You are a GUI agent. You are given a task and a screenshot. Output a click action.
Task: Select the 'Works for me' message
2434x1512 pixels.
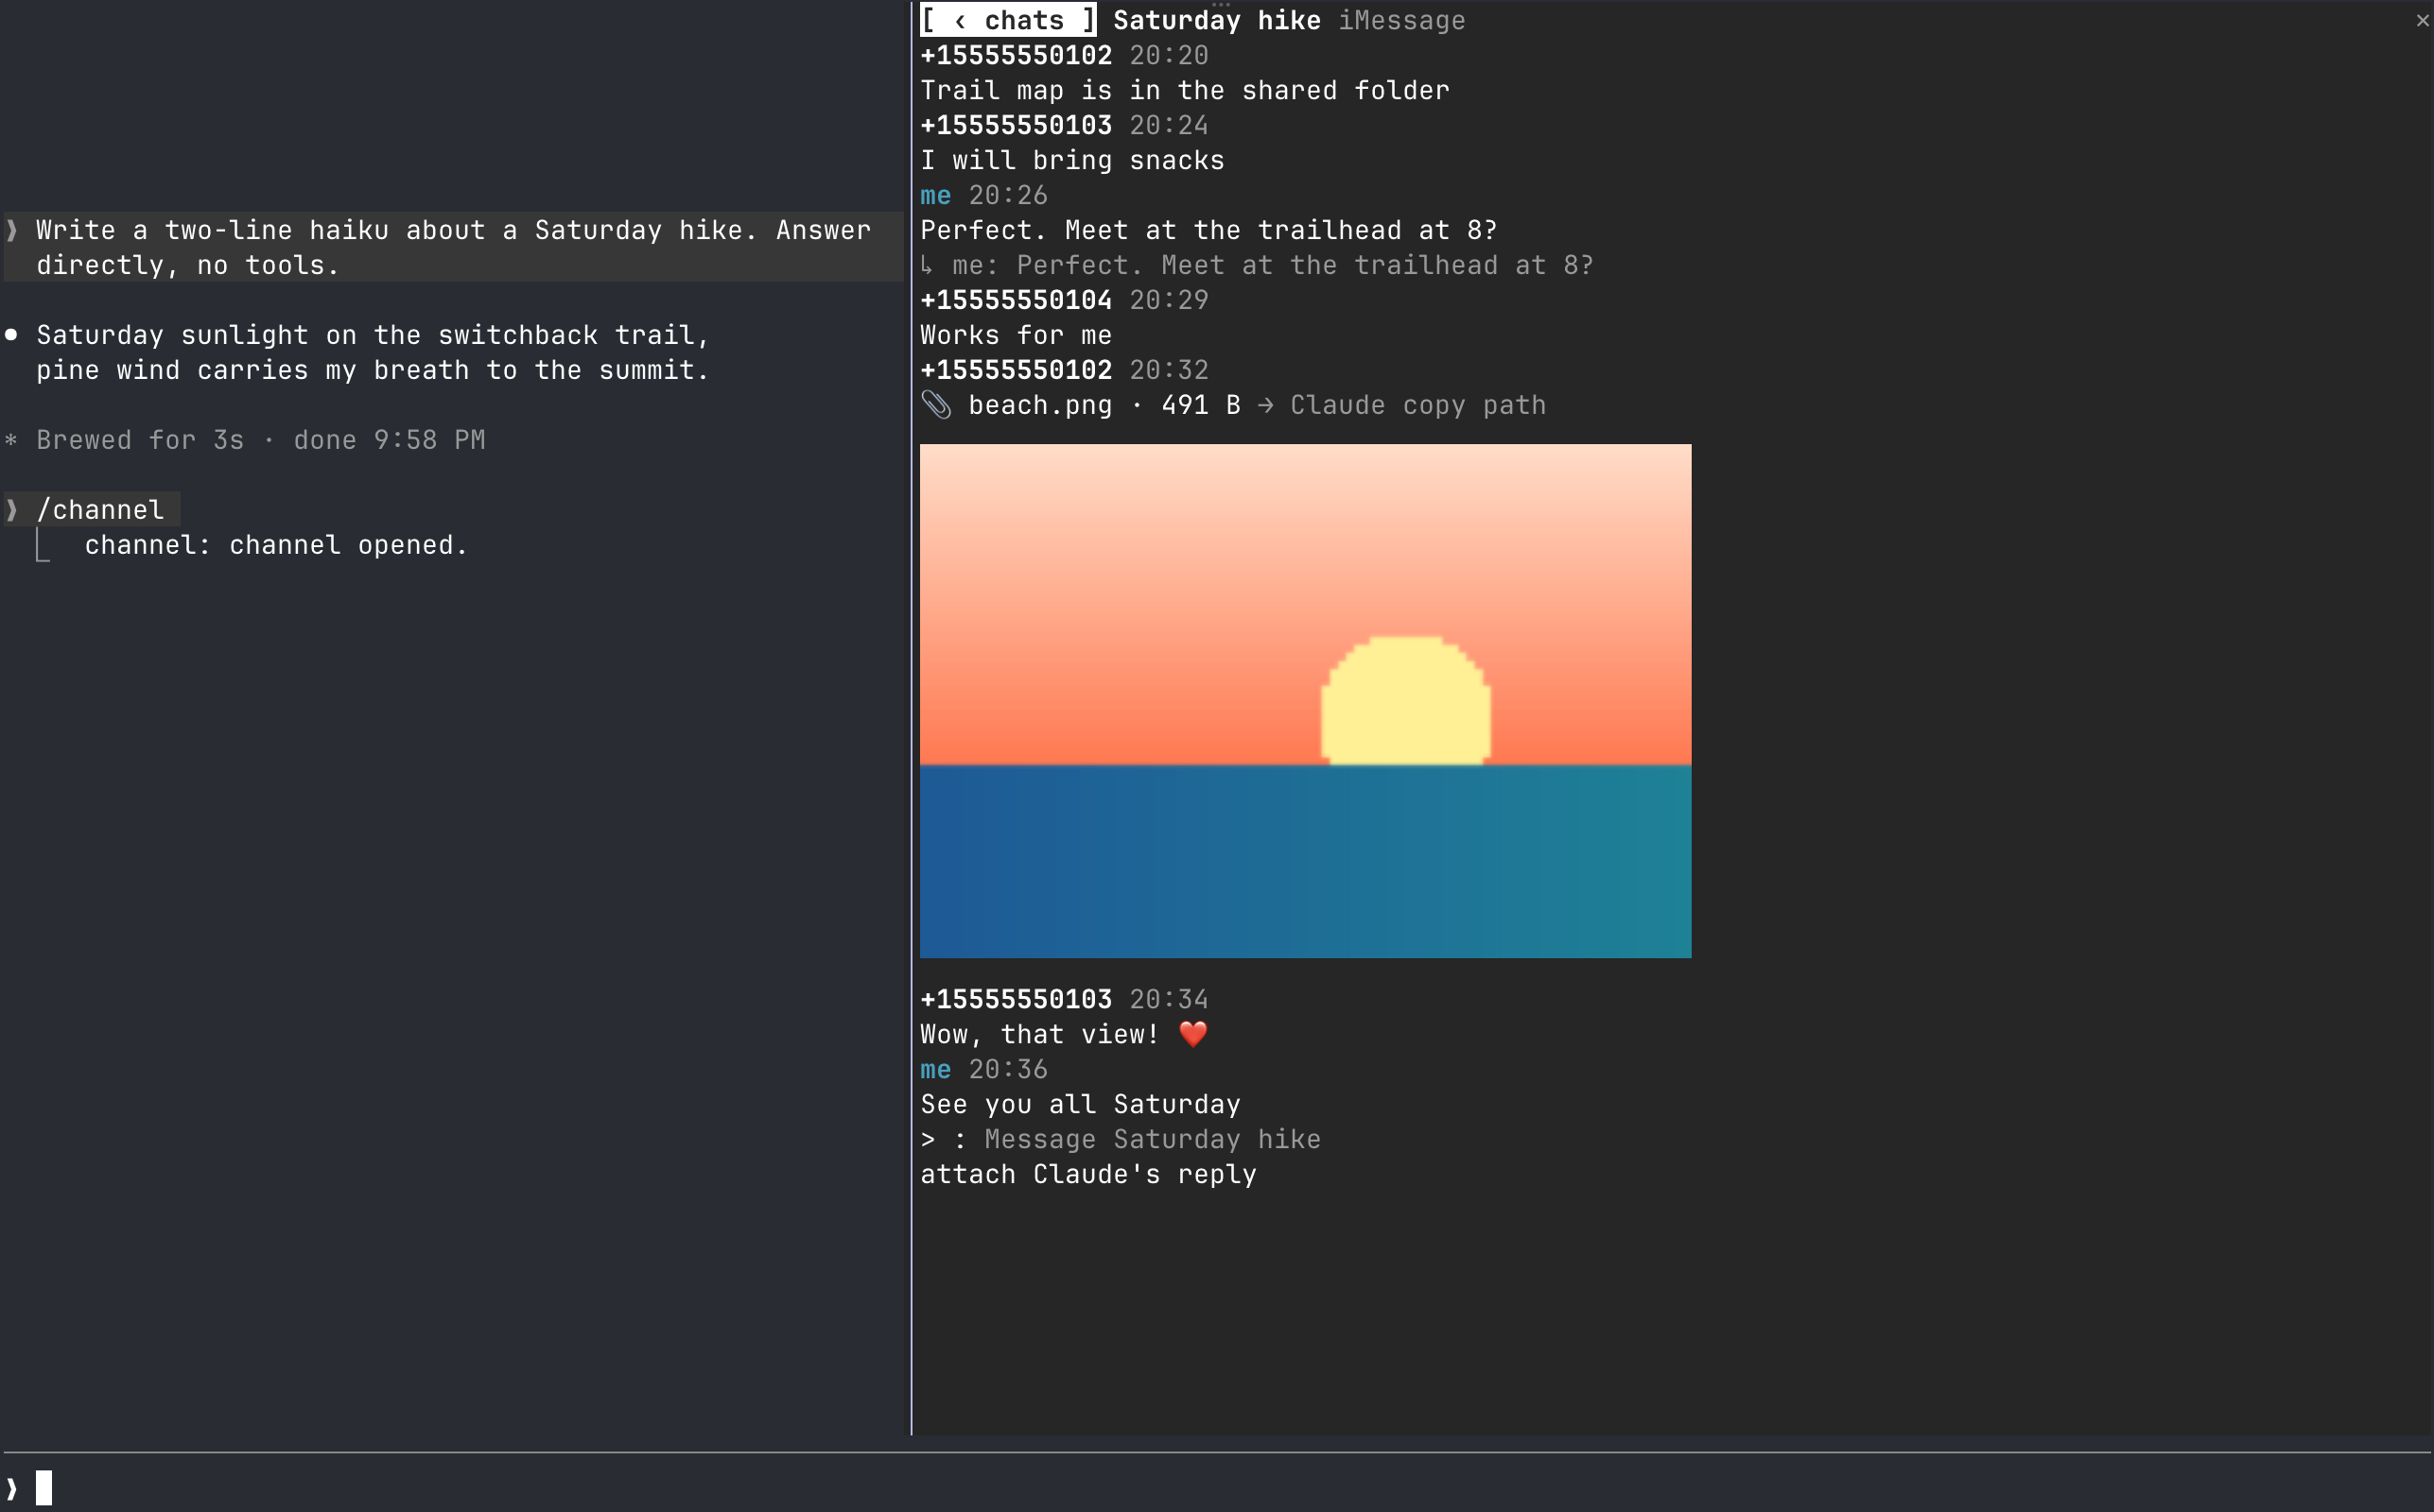point(1017,335)
